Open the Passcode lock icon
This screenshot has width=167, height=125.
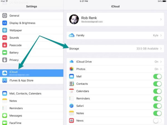[4, 45]
